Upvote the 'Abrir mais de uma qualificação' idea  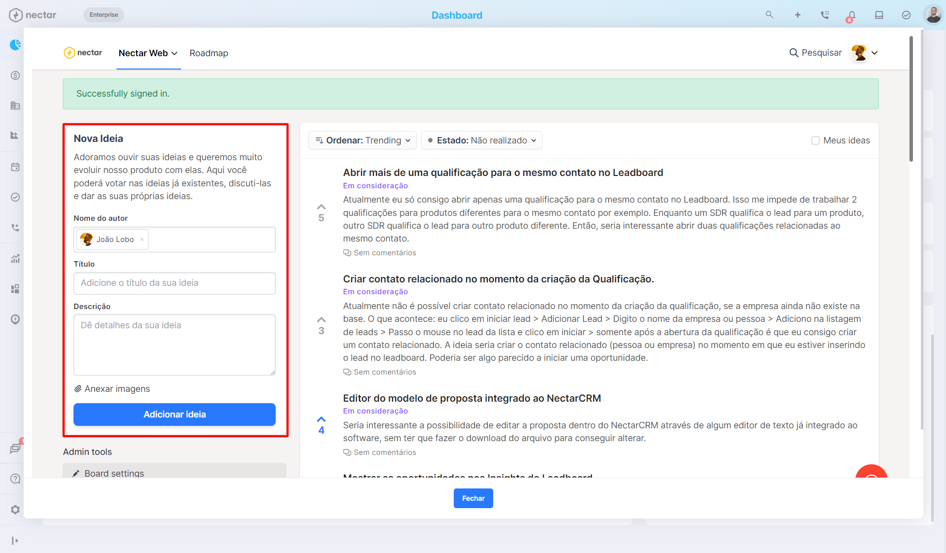(321, 207)
